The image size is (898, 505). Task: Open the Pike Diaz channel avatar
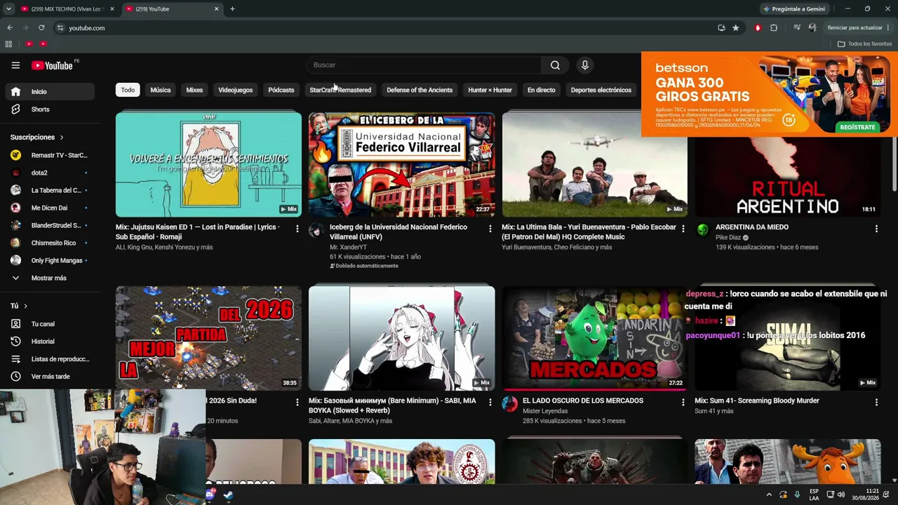pyautogui.click(x=702, y=231)
